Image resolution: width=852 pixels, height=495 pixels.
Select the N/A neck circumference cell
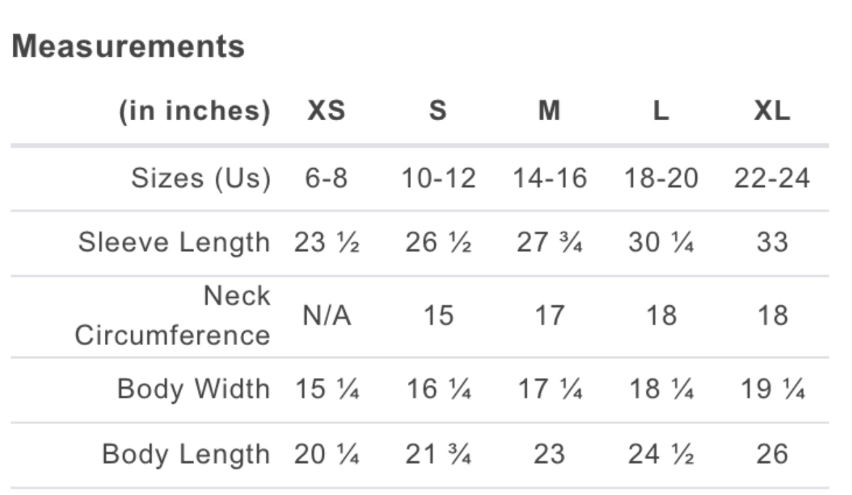pyautogui.click(x=327, y=315)
